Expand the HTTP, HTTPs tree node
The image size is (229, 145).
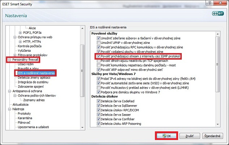pos(20,42)
